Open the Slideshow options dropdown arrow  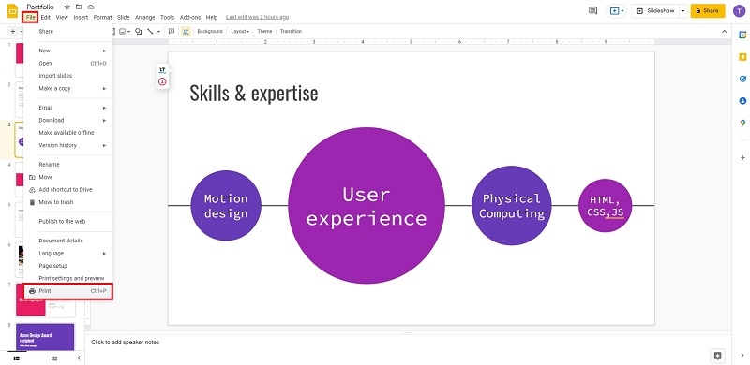[x=683, y=10]
